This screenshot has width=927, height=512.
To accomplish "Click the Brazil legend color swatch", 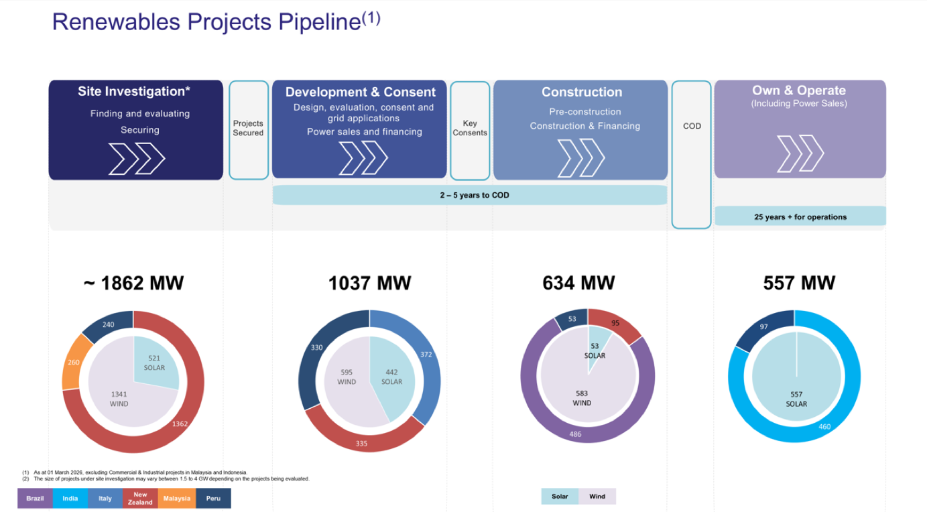I will click(x=36, y=499).
